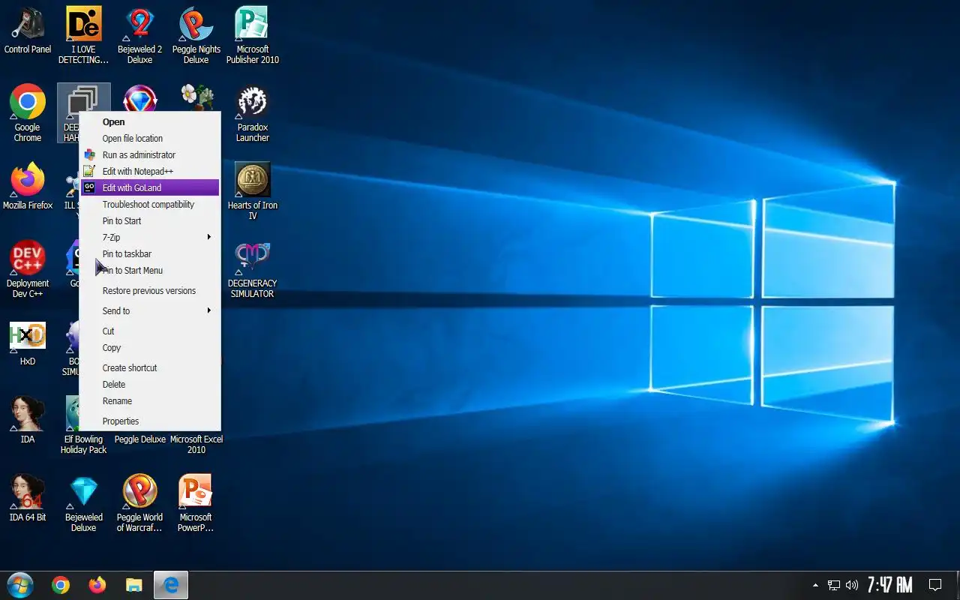Choose Pin to taskbar

click(150, 254)
